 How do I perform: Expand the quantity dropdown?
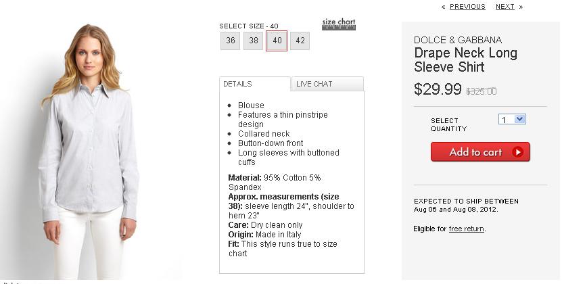pos(512,120)
